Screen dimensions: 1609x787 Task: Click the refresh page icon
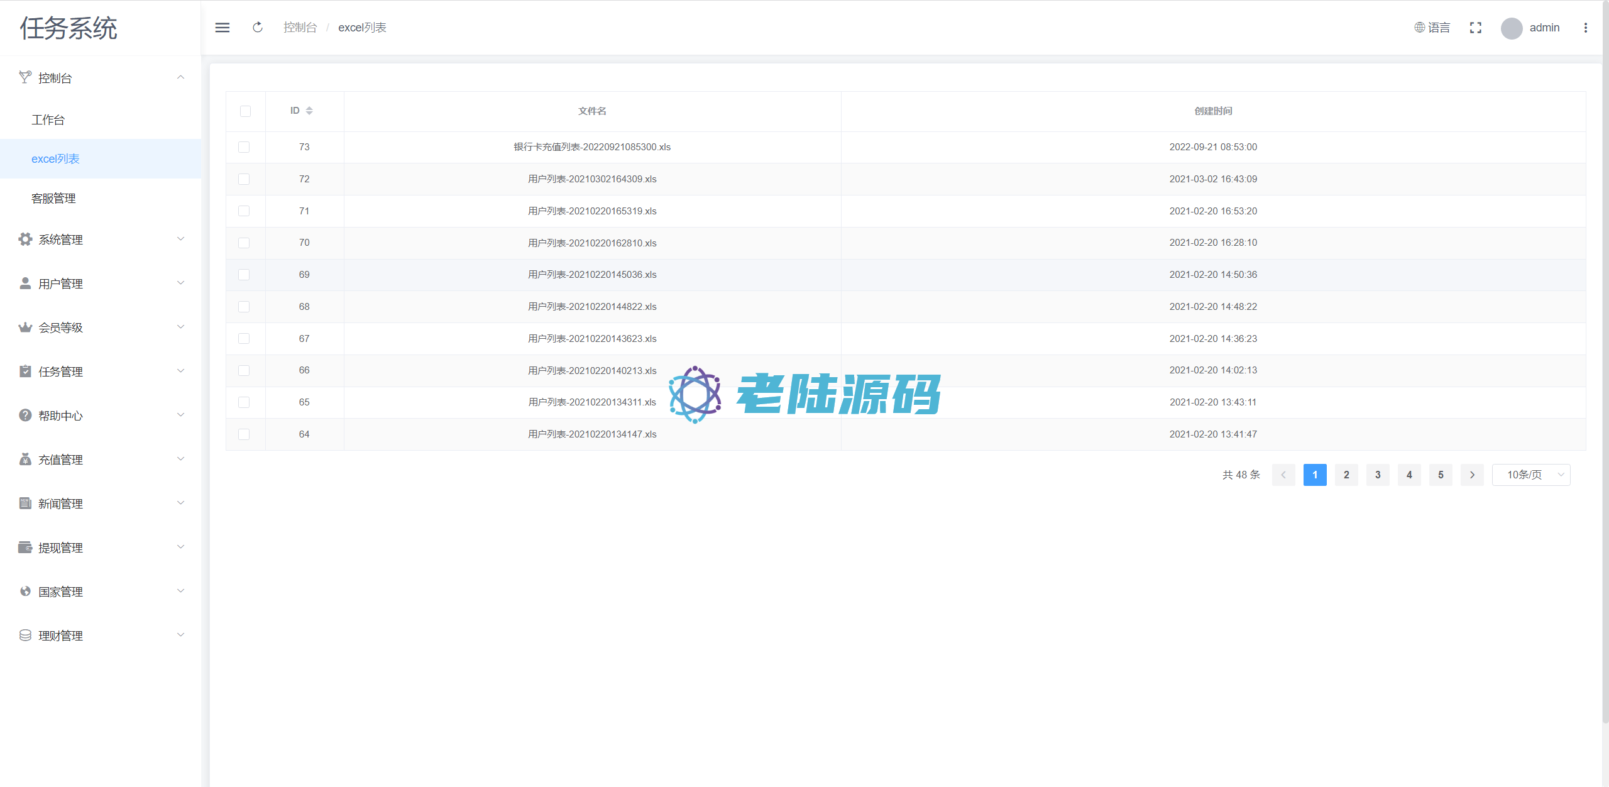[x=258, y=28]
